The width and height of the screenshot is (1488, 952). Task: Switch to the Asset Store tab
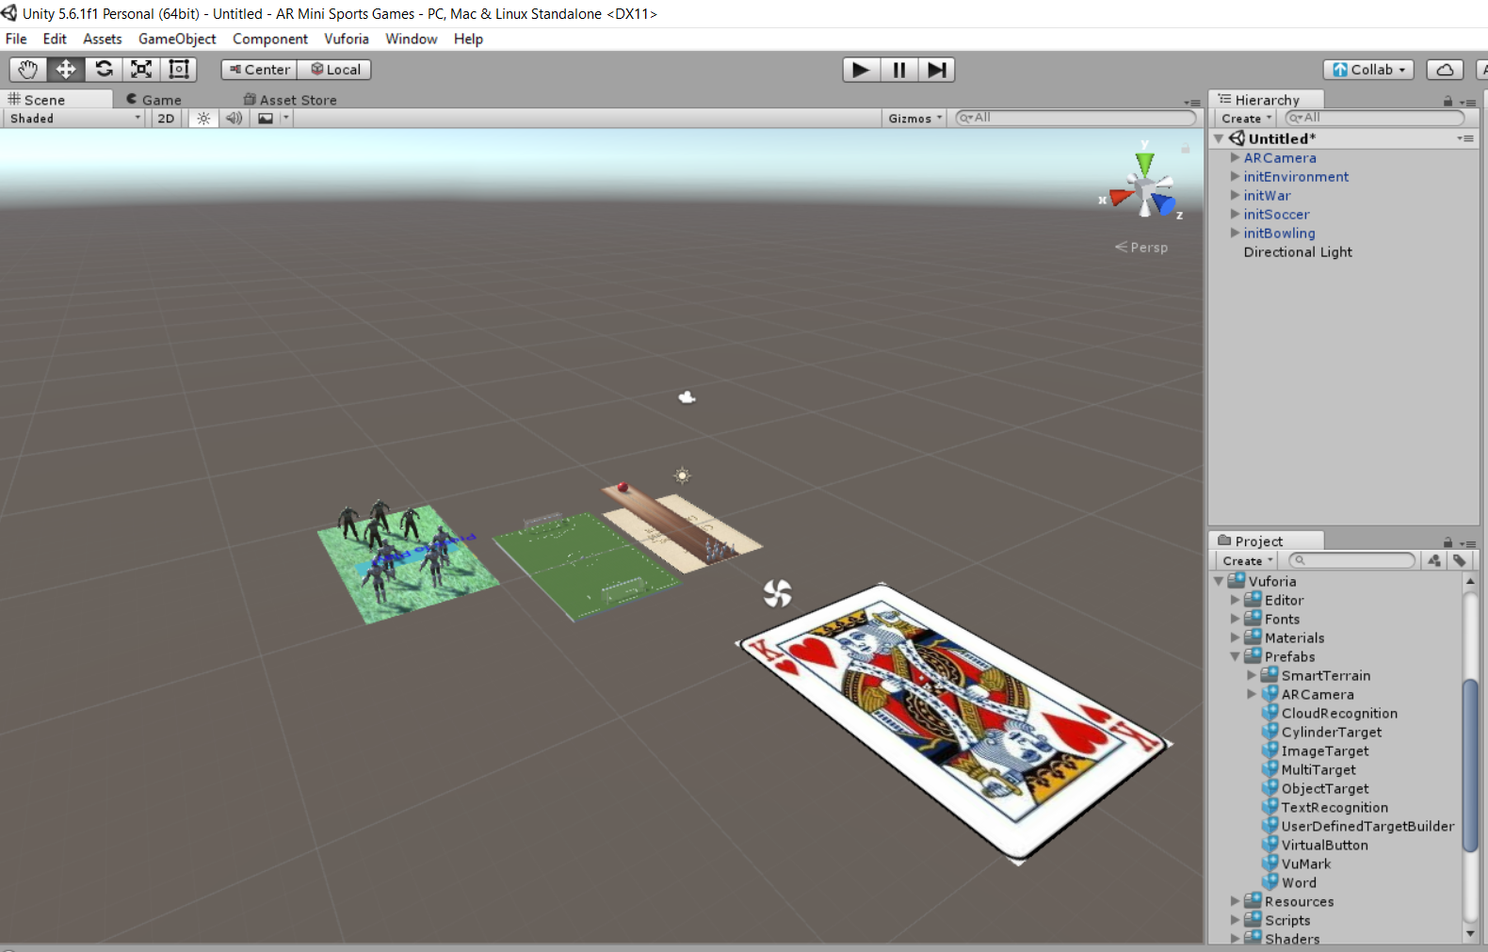[x=290, y=100]
